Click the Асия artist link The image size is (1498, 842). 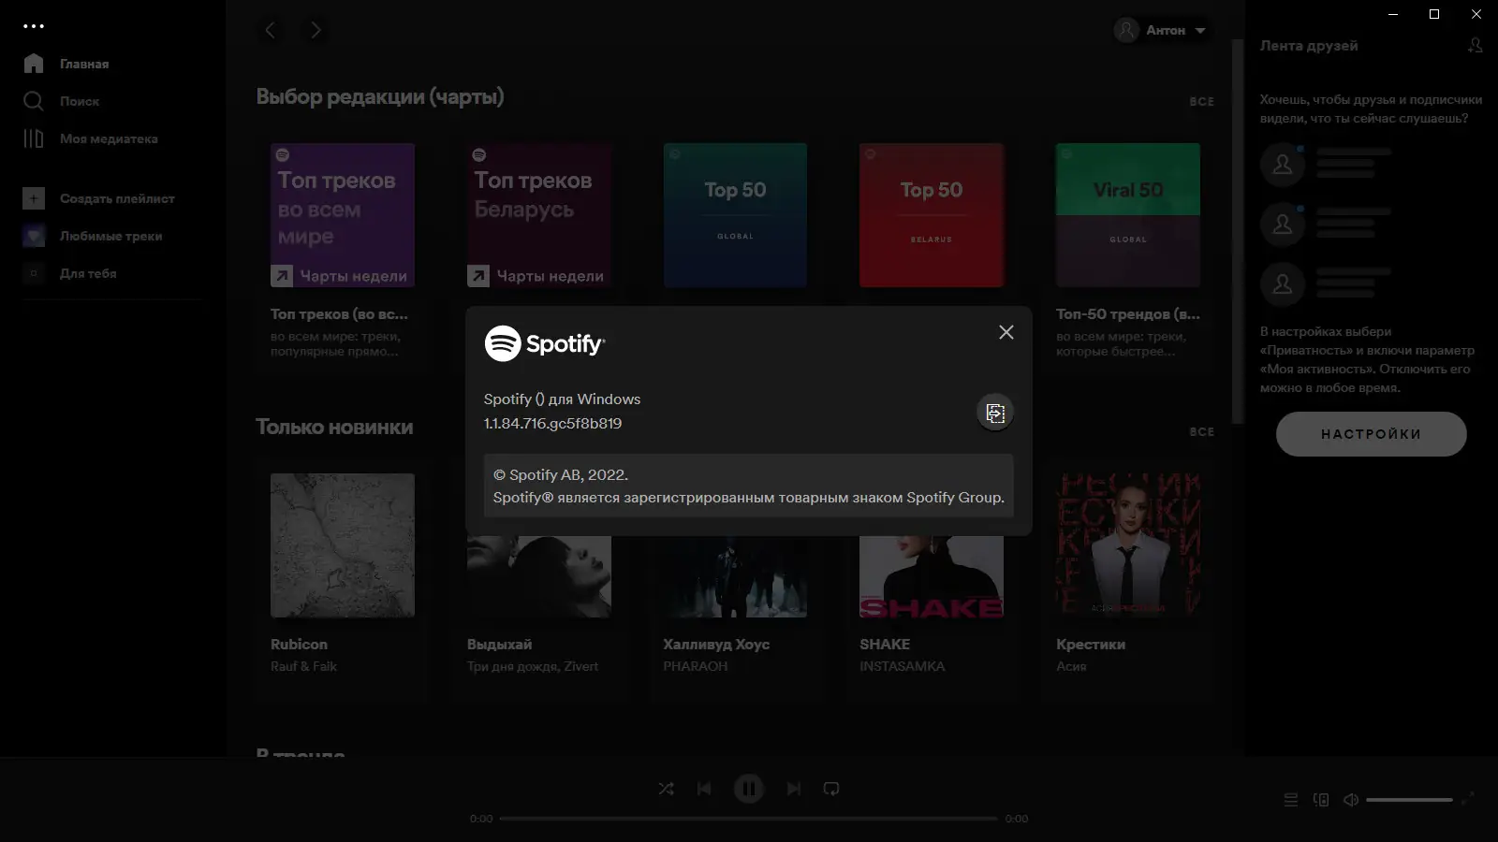tap(1071, 666)
